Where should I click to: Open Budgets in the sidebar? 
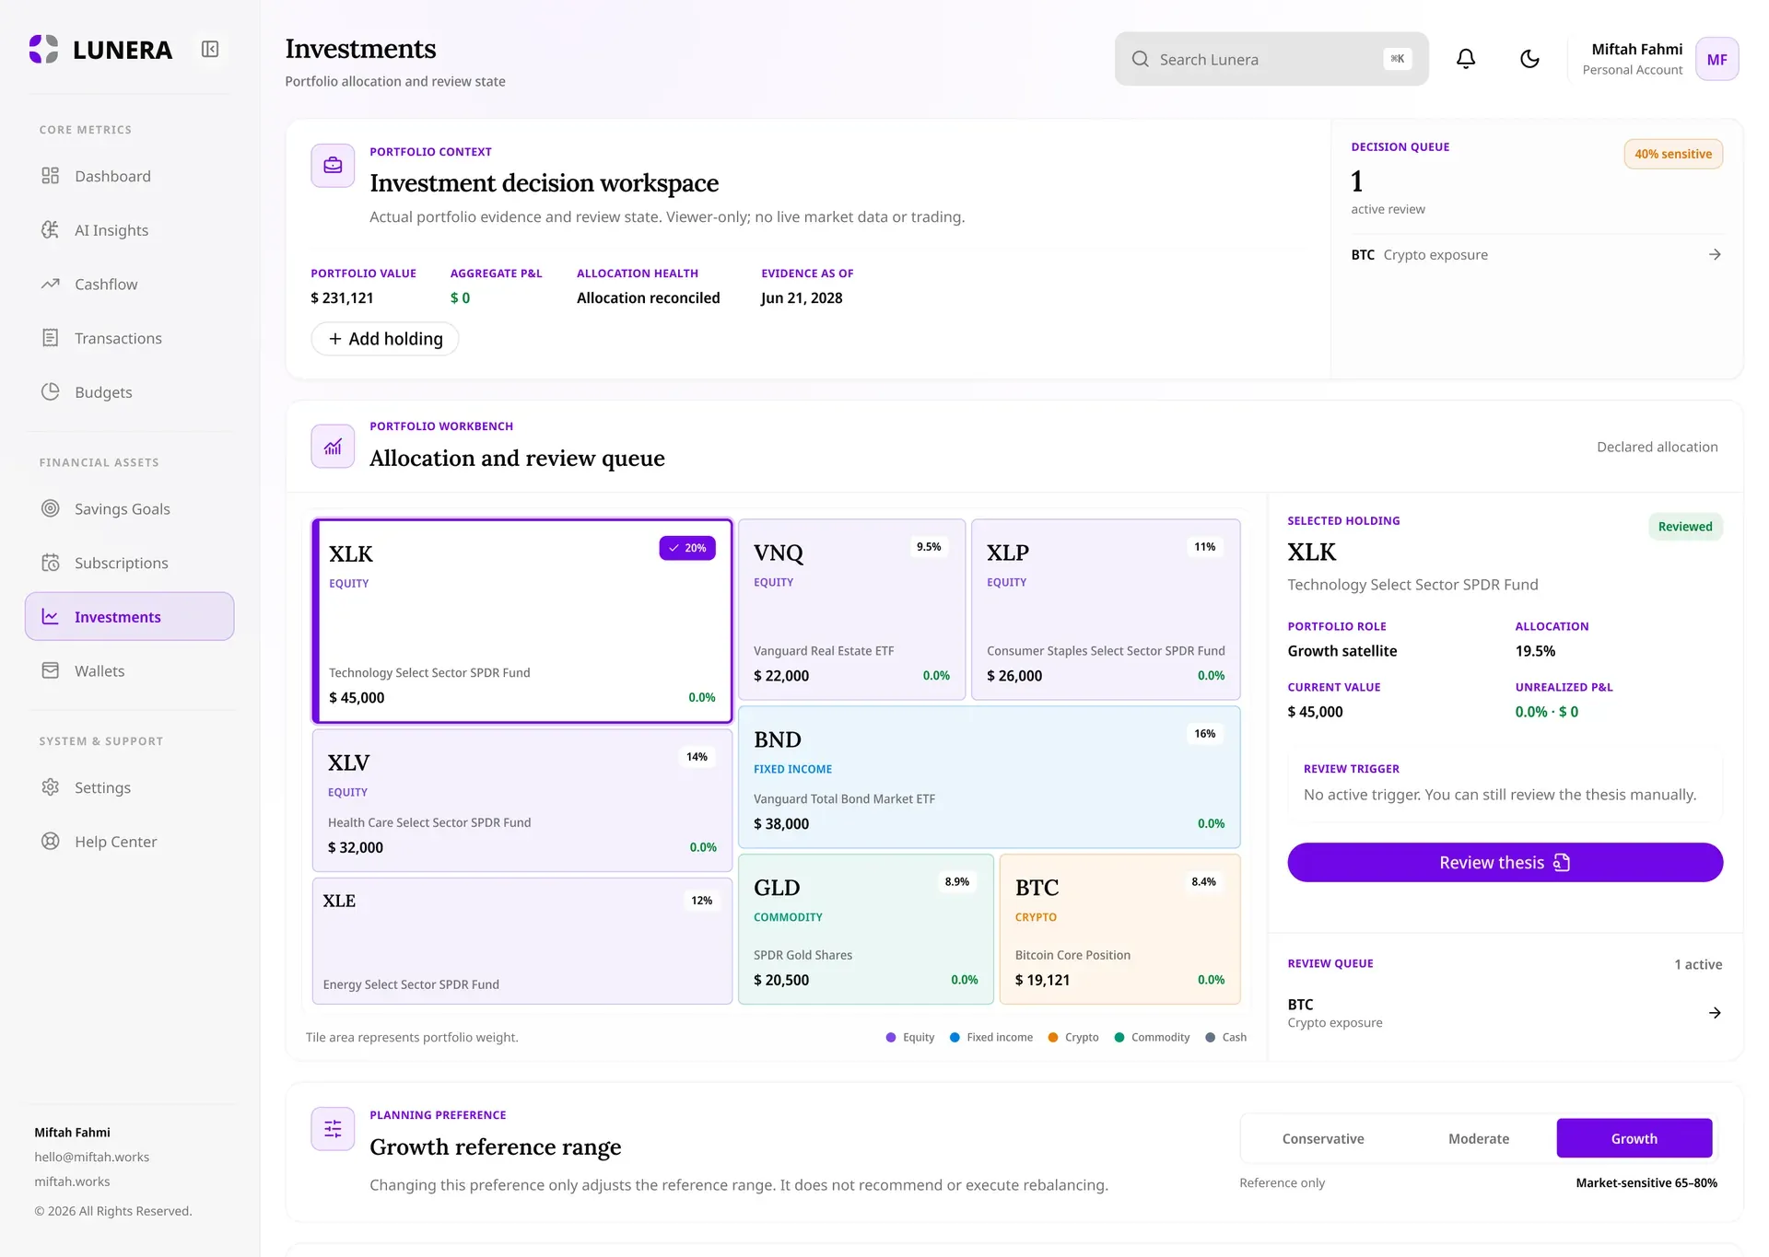(129, 392)
